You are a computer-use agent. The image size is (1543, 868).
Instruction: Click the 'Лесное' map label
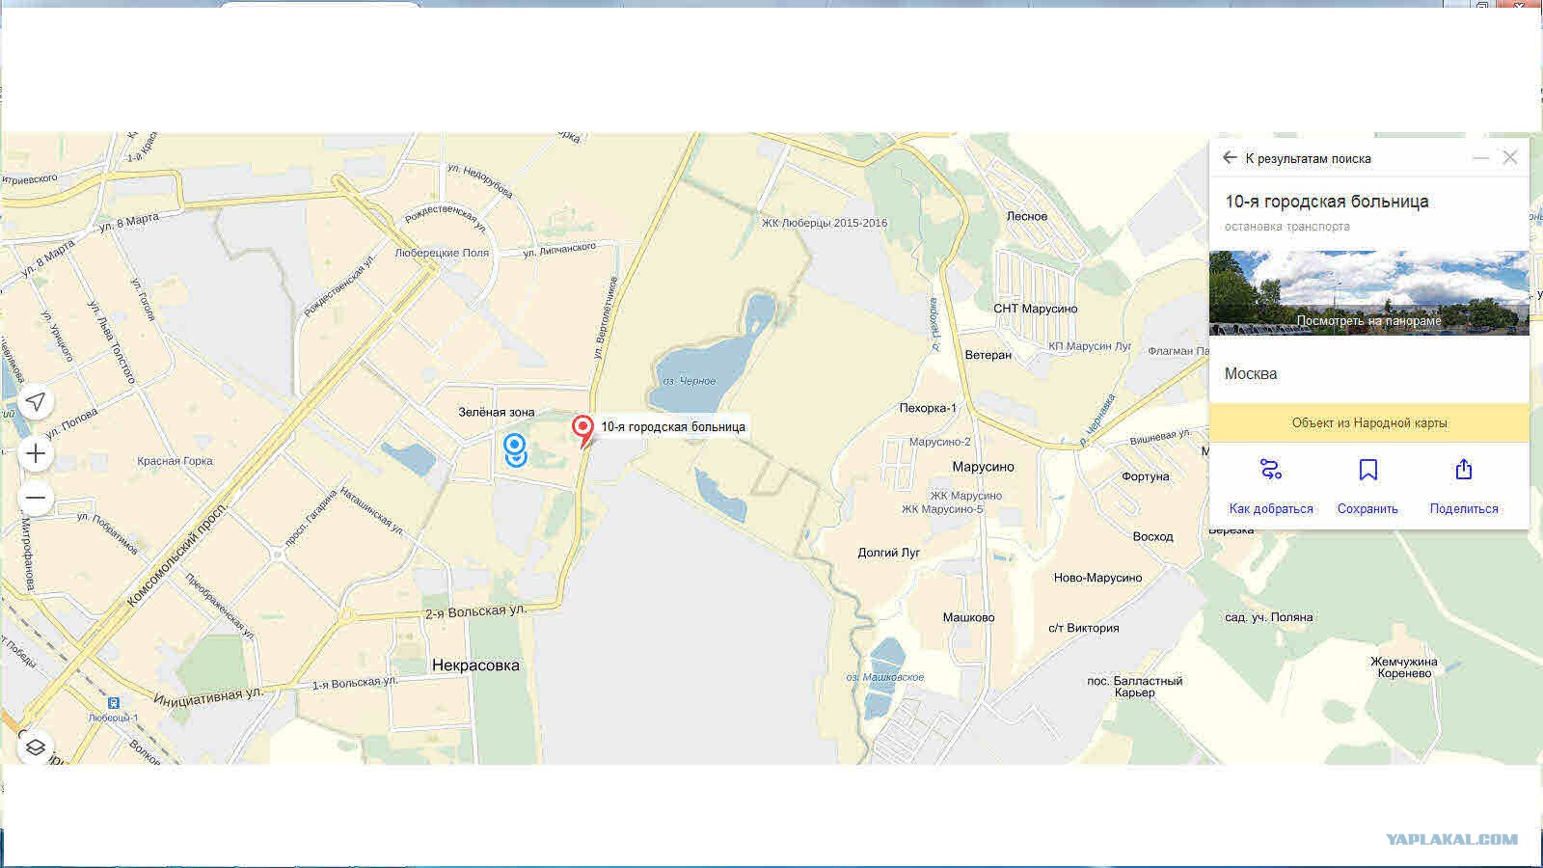click(x=1027, y=216)
